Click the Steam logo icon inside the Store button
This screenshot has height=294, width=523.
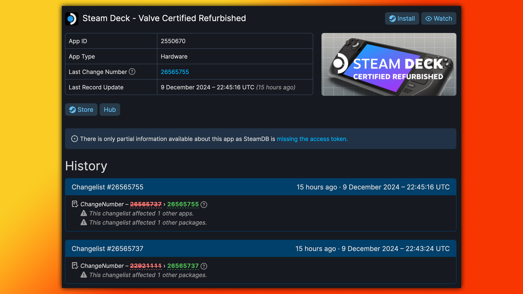[72, 110]
